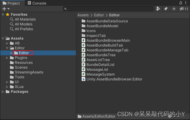Collapse the Favorites section arrow

(x=3, y=15)
